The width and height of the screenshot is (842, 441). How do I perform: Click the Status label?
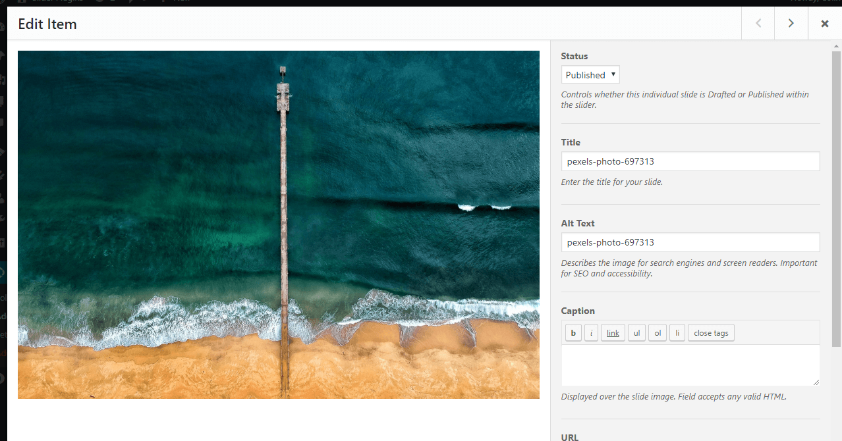pos(575,56)
